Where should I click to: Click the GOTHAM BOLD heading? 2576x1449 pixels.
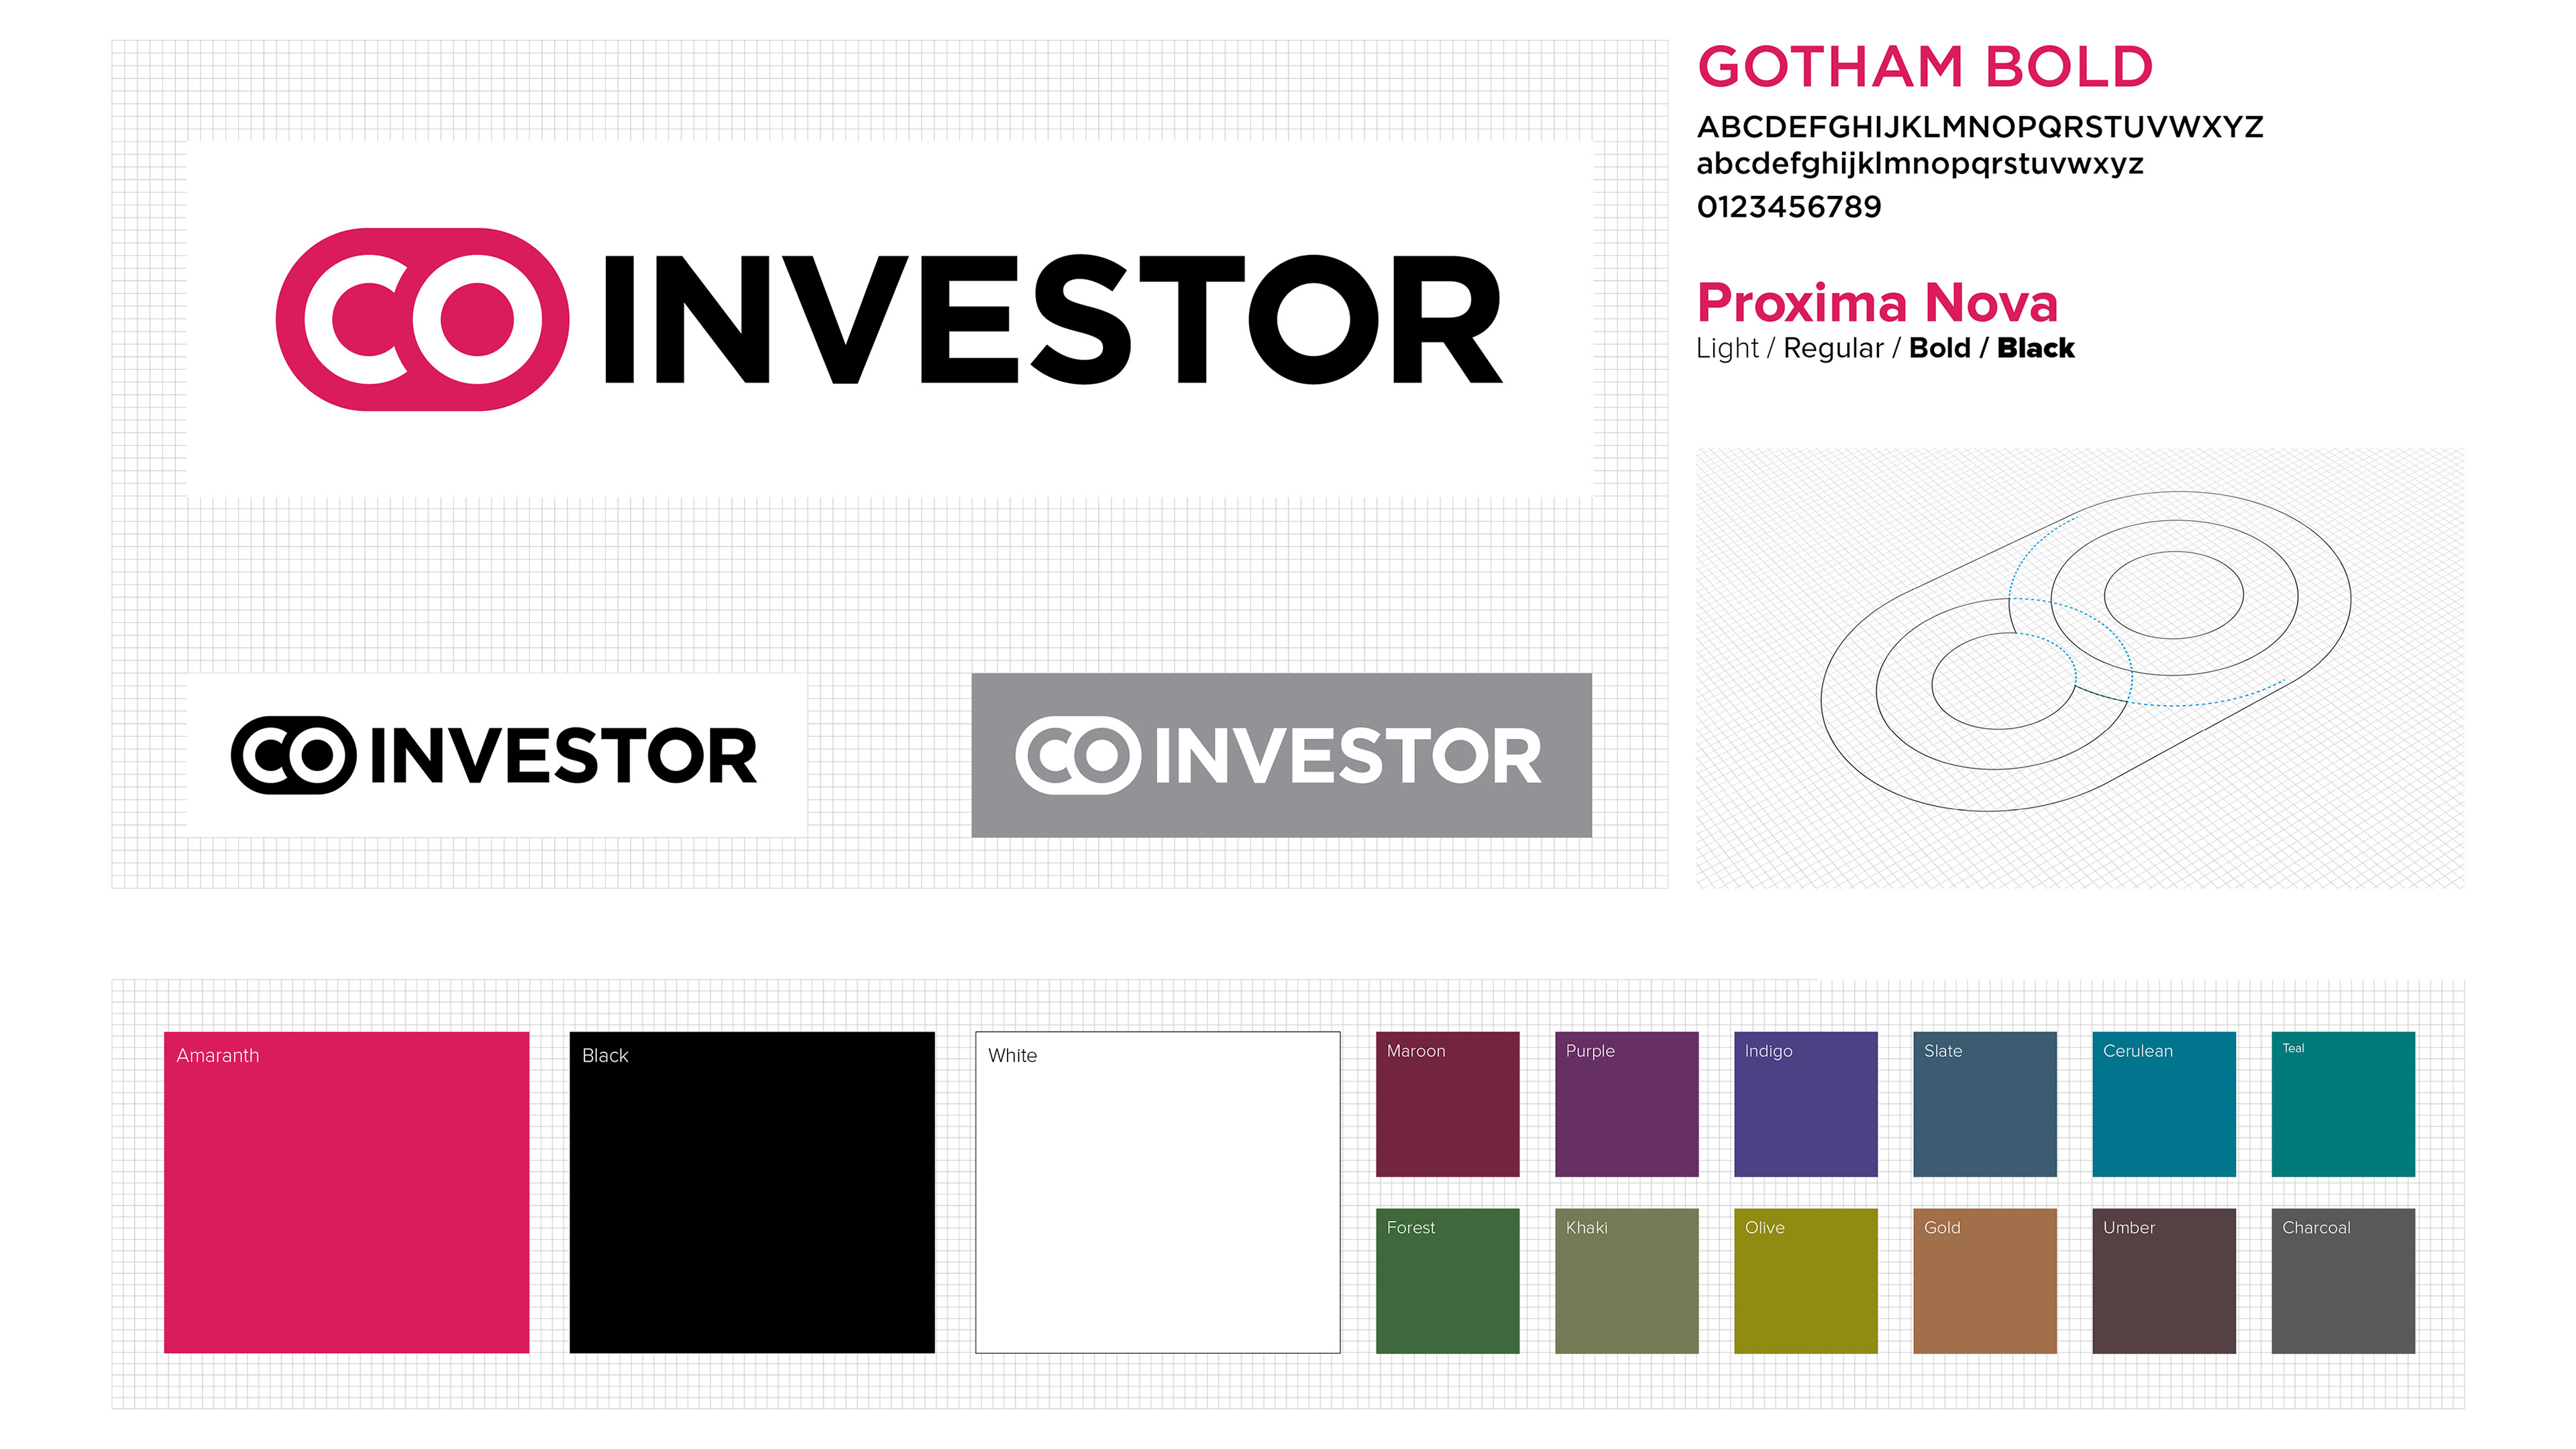(1925, 67)
